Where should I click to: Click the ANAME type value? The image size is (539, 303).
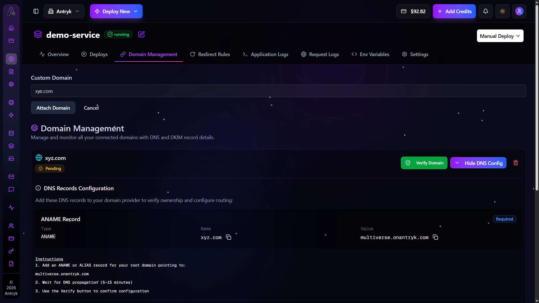tap(48, 237)
